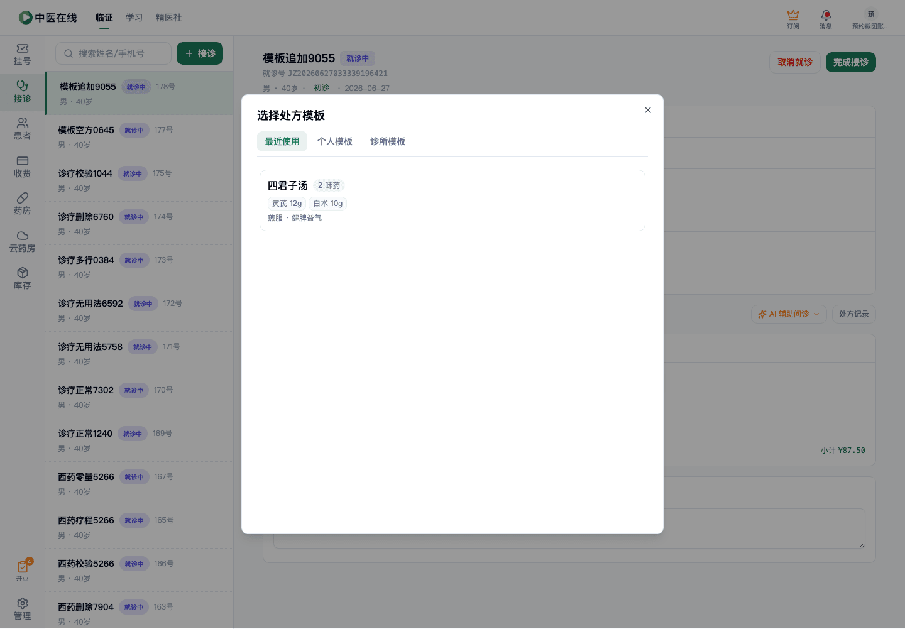Image resolution: width=905 pixels, height=629 pixels.
Task: Click the 白术 10g herb tag
Action: [x=328, y=204]
